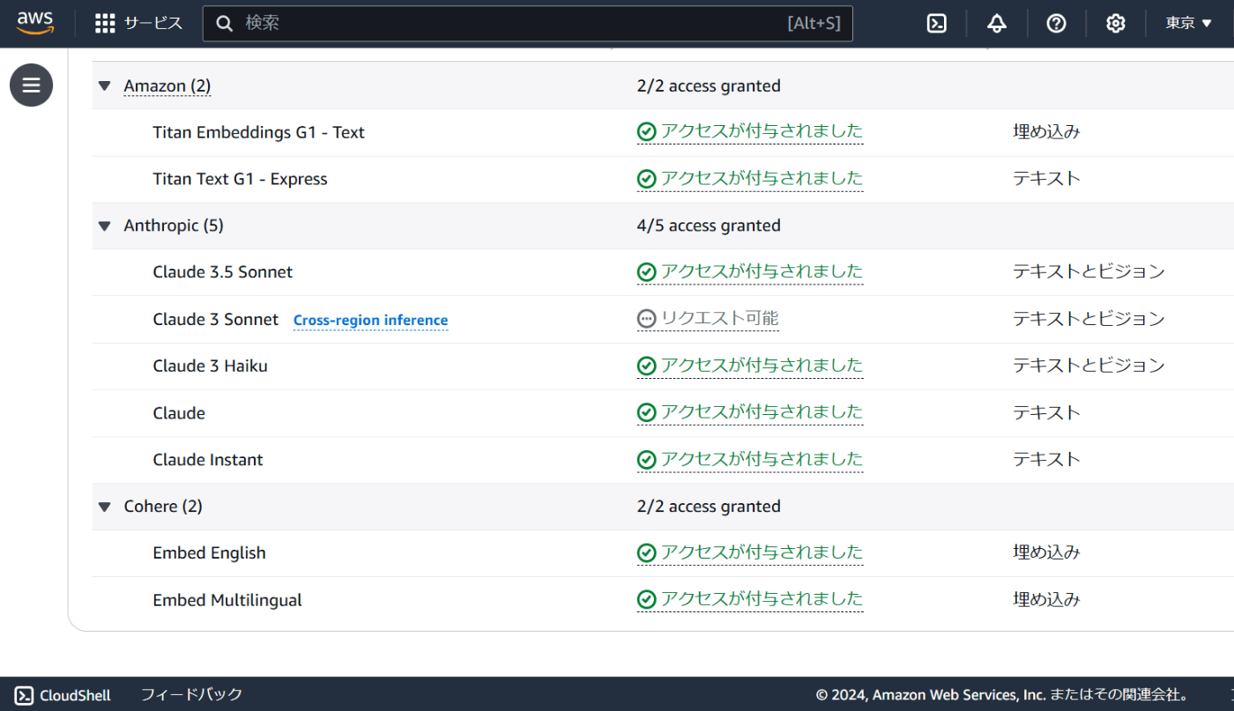
Task: Click the Amazon Web Services copyright footer text
Action: pyautogui.click(x=1002, y=695)
